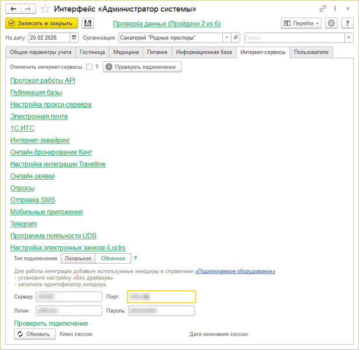
Task: Select Локальное connection type
Action: [x=78, y=258]
